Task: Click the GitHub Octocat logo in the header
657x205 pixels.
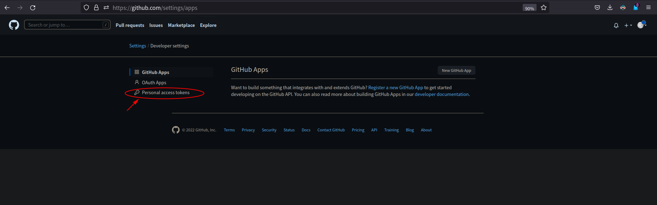Action: [x=14, y=25]
